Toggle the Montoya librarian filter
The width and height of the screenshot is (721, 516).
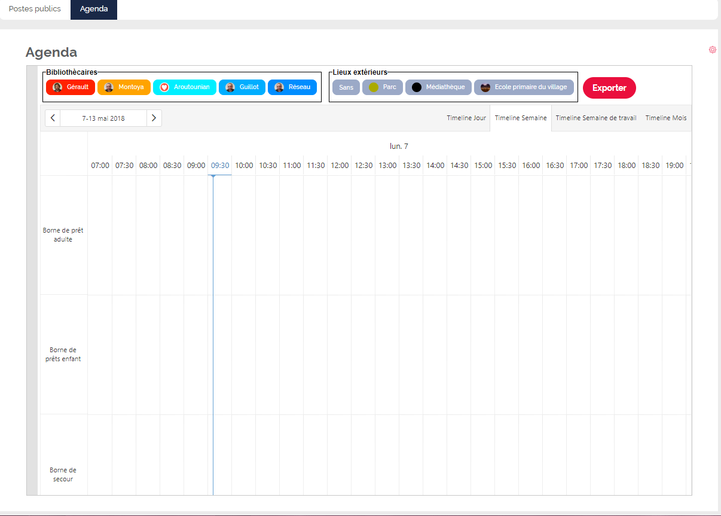(124, 87)
